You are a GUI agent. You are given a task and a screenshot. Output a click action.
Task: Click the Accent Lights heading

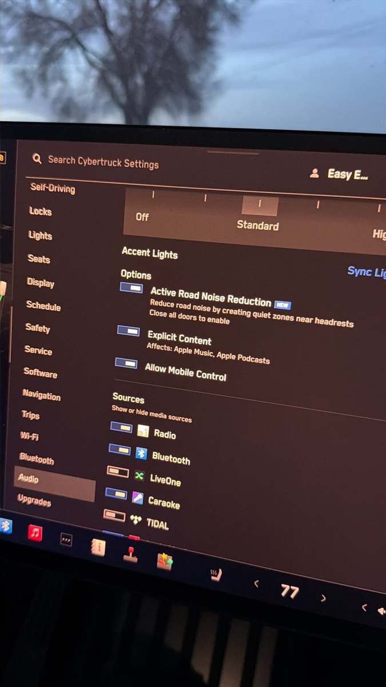point(150,252)
